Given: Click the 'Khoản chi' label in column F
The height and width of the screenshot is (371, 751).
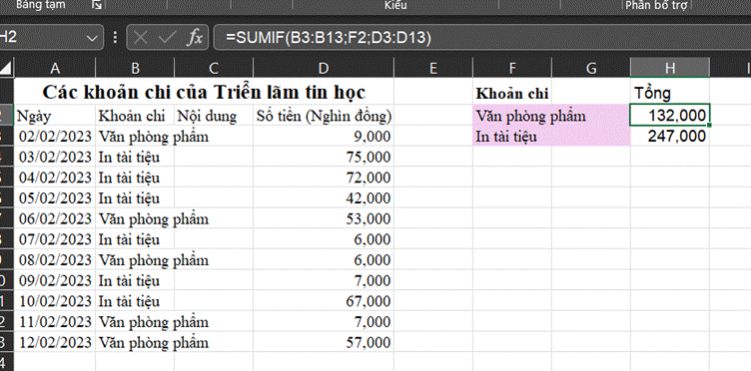Looking at the screenshot, I should point(512,93).
